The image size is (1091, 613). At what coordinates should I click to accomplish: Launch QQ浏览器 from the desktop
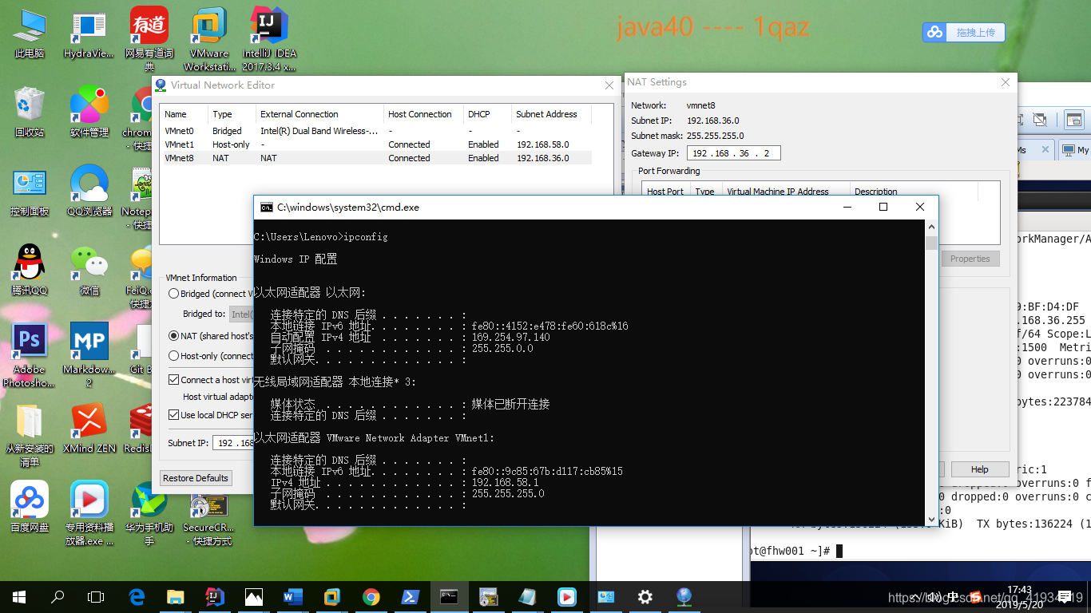coord(89,192)
